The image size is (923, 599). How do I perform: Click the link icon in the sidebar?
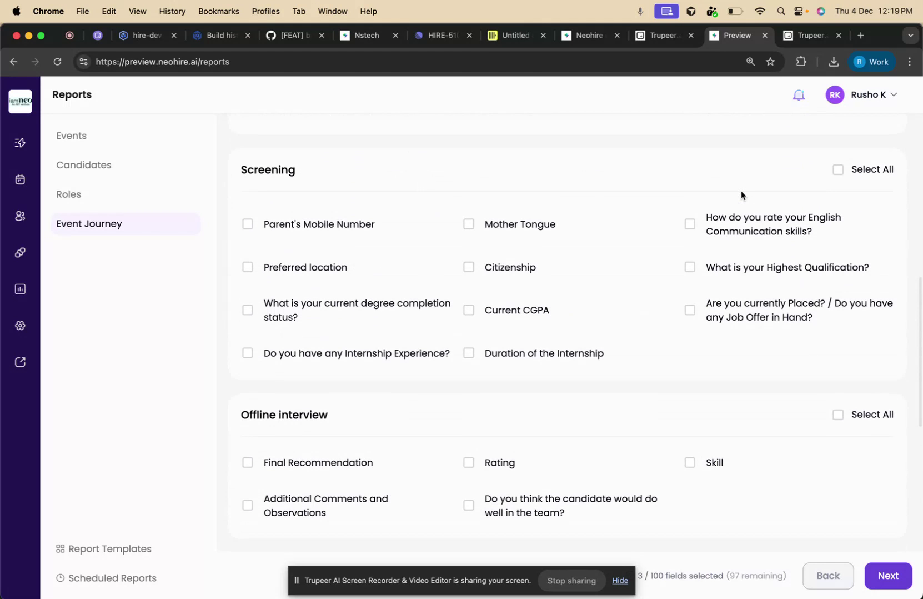(20, 252)
